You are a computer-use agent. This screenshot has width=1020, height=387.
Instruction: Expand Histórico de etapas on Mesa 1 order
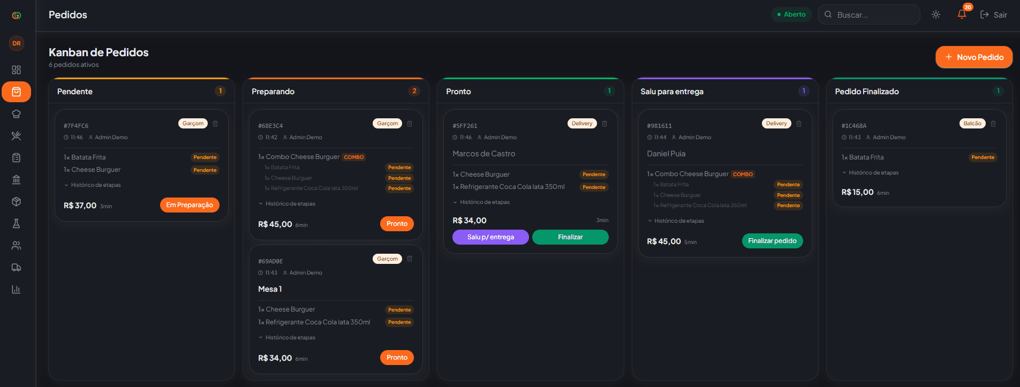tap(287, 338)
